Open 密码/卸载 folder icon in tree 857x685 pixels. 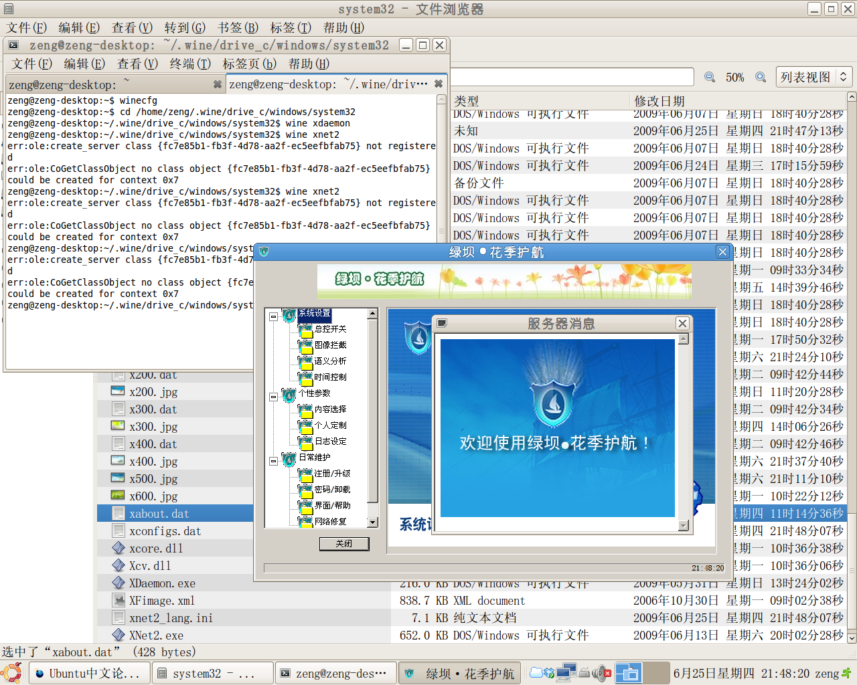(306, 490)
